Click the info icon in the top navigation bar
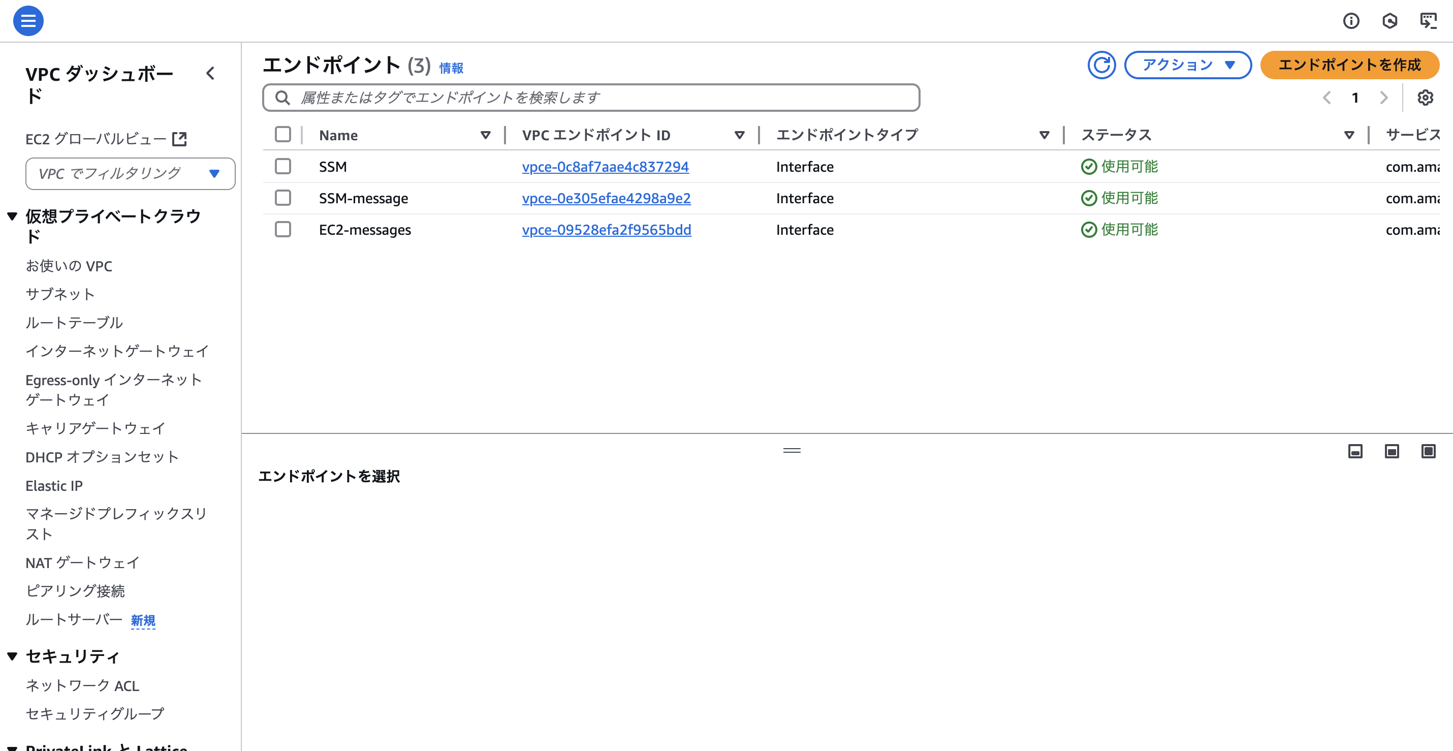The image size is (1453, 751). (1351, 20)
